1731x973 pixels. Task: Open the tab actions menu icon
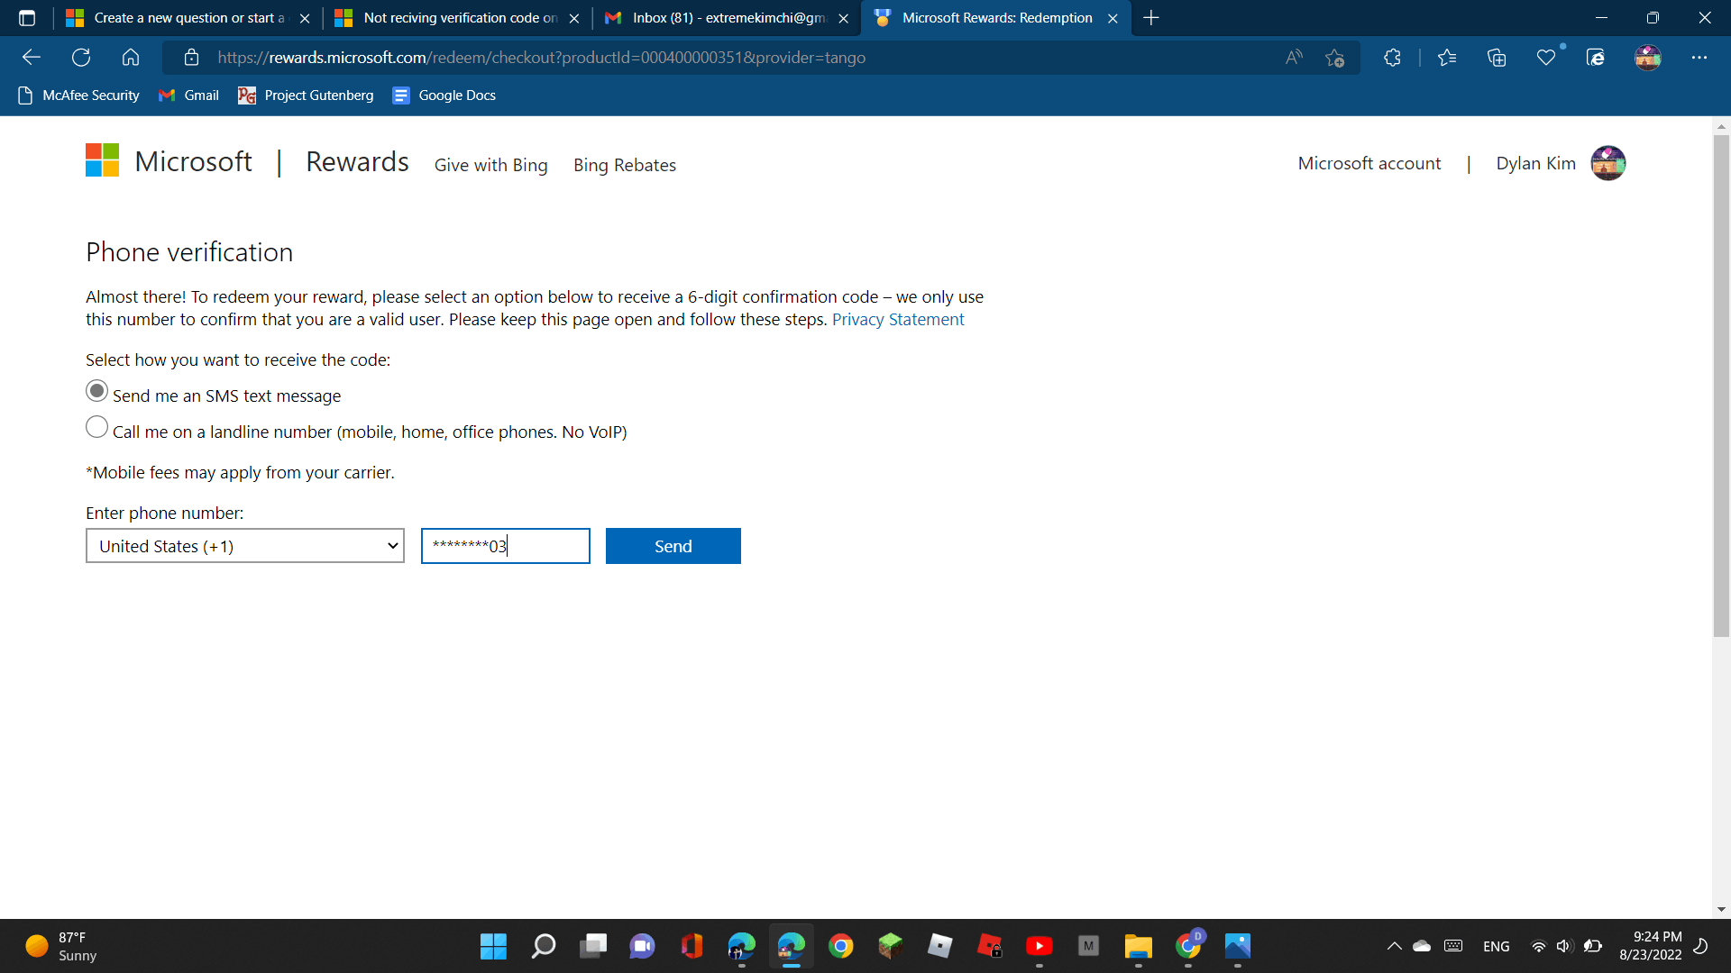click(x=27, y=18)
